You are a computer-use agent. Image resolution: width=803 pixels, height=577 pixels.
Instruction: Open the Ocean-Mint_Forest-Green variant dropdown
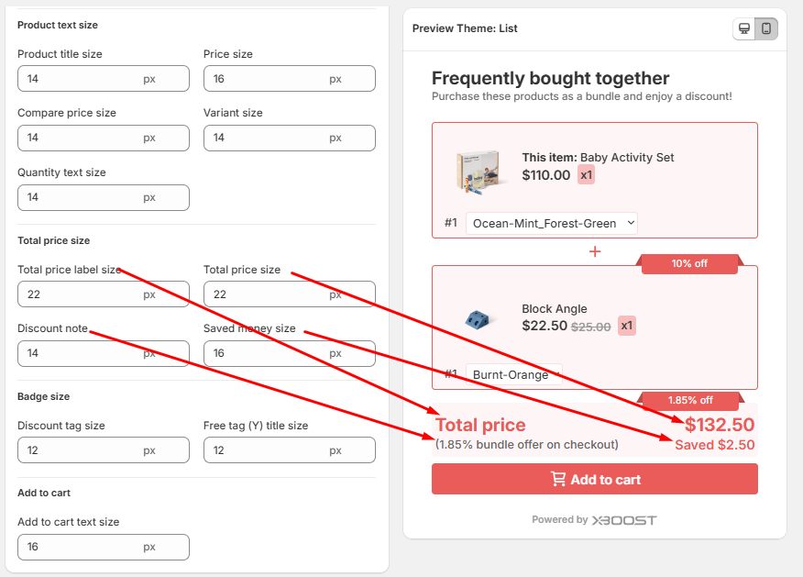(x=552, y=223)
